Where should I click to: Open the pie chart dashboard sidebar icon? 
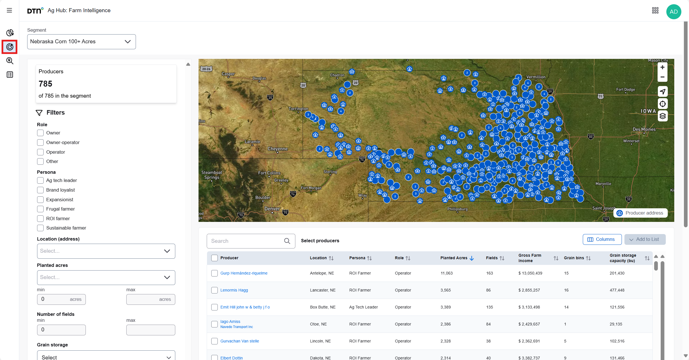point(10,33)
